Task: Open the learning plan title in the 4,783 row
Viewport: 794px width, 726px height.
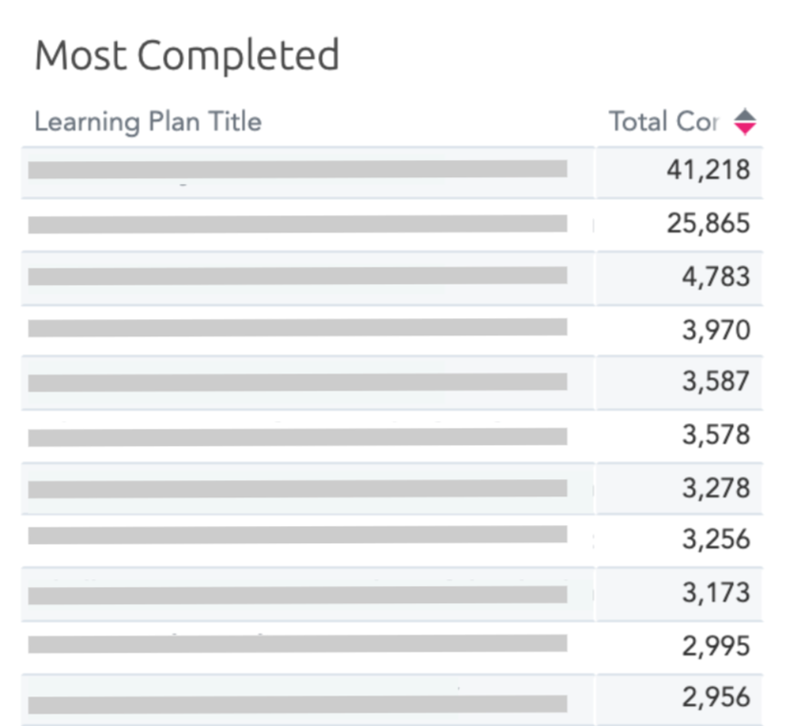Action: pos(297,276)
